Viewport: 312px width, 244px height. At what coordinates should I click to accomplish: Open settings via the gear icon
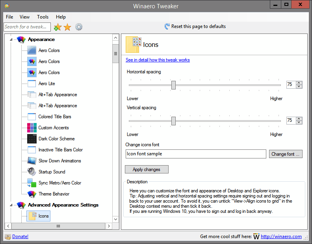(x=79, y=27)
